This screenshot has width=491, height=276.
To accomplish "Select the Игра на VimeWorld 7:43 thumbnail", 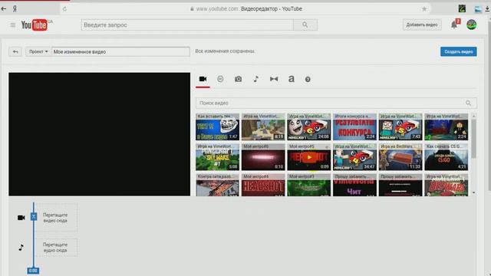I will (400, 127).
